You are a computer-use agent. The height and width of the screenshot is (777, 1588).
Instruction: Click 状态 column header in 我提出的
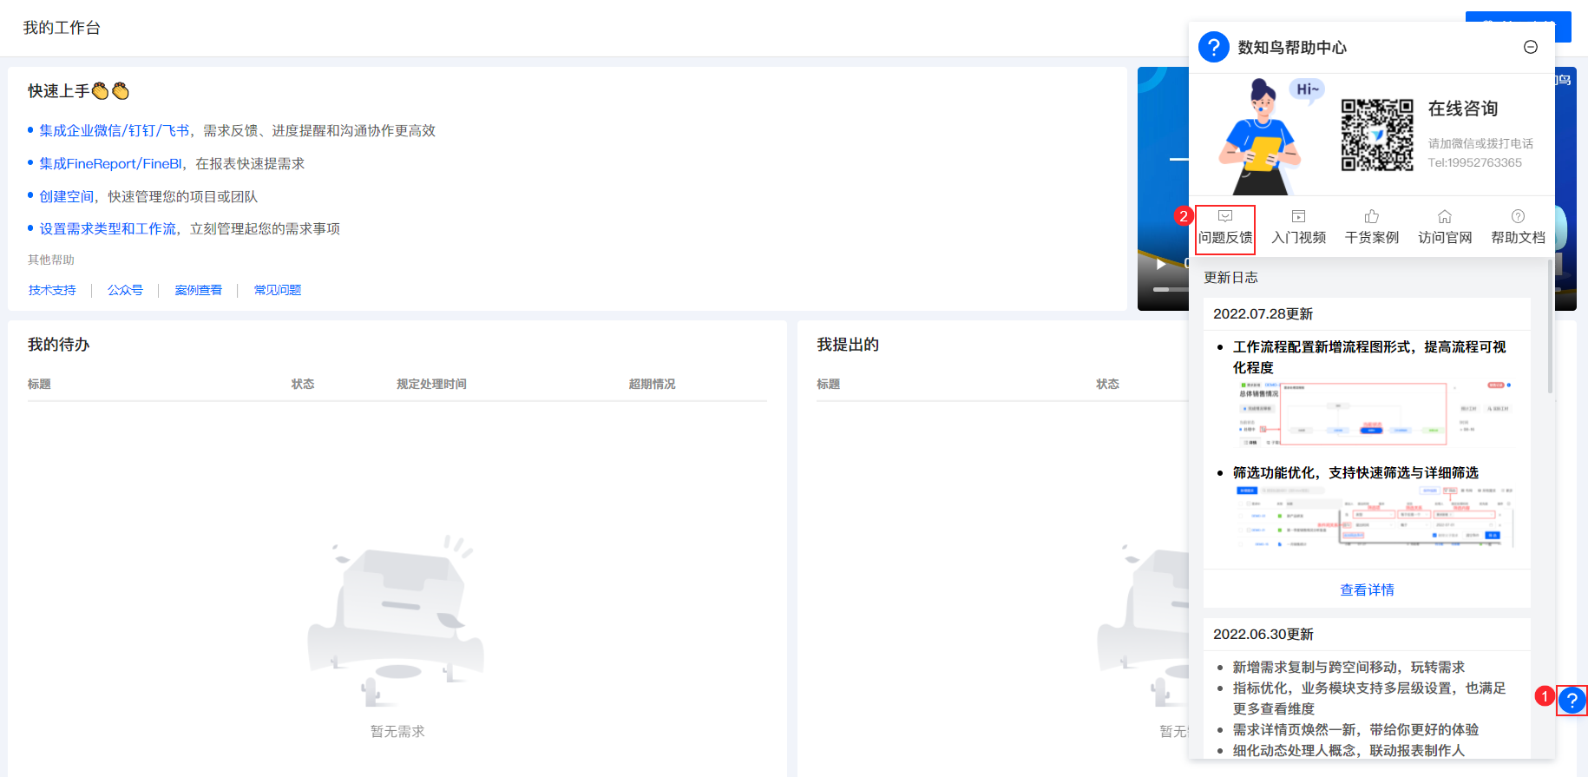click(1107, 384)
